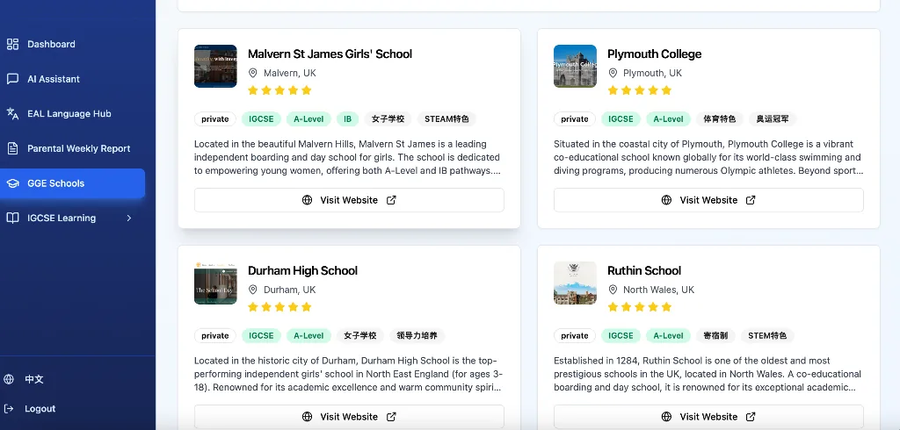Screen dimensions: 900x430
Task: Click the Malvern St James Girls' School title
Action: coord(330,54)
